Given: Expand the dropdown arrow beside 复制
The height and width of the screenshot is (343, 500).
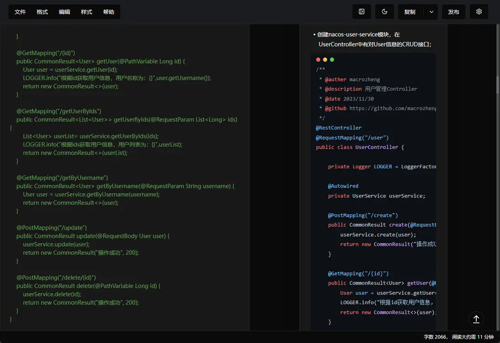Looking at the screenshot, I should 431,12.
